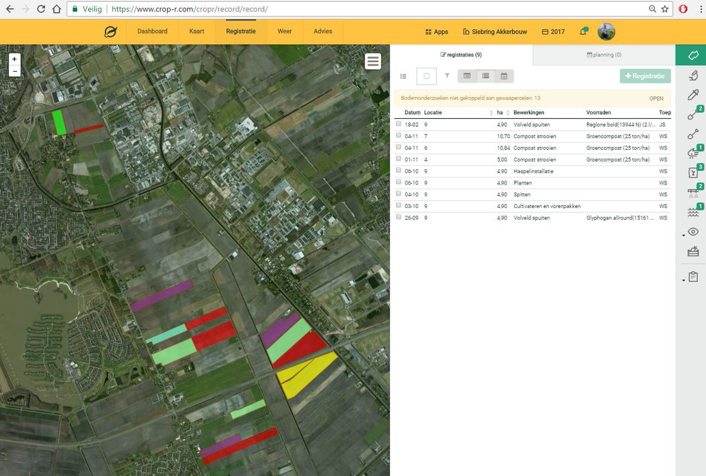Screen dimensions: 706x476
Task: Open the fertilizer bag icon with badge 3
Action: [693, 172]
